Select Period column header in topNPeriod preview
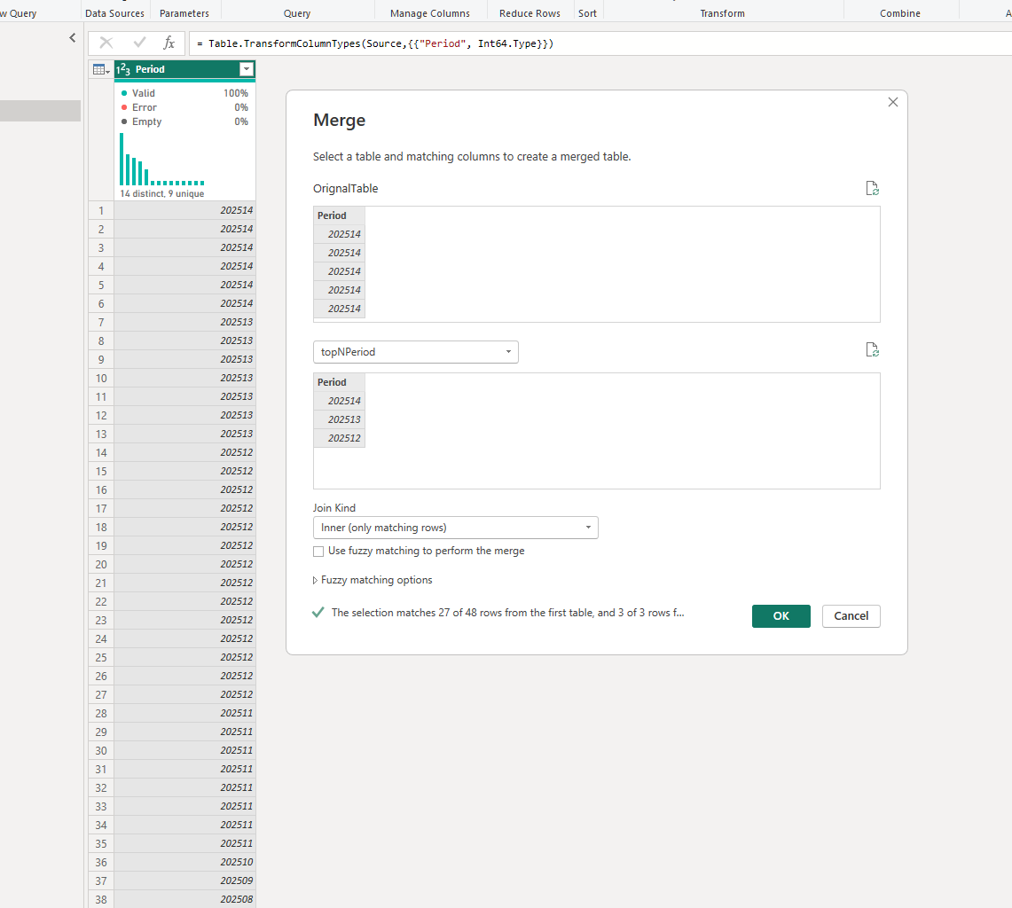1012x908 pixels. click(x=340, y=382)
